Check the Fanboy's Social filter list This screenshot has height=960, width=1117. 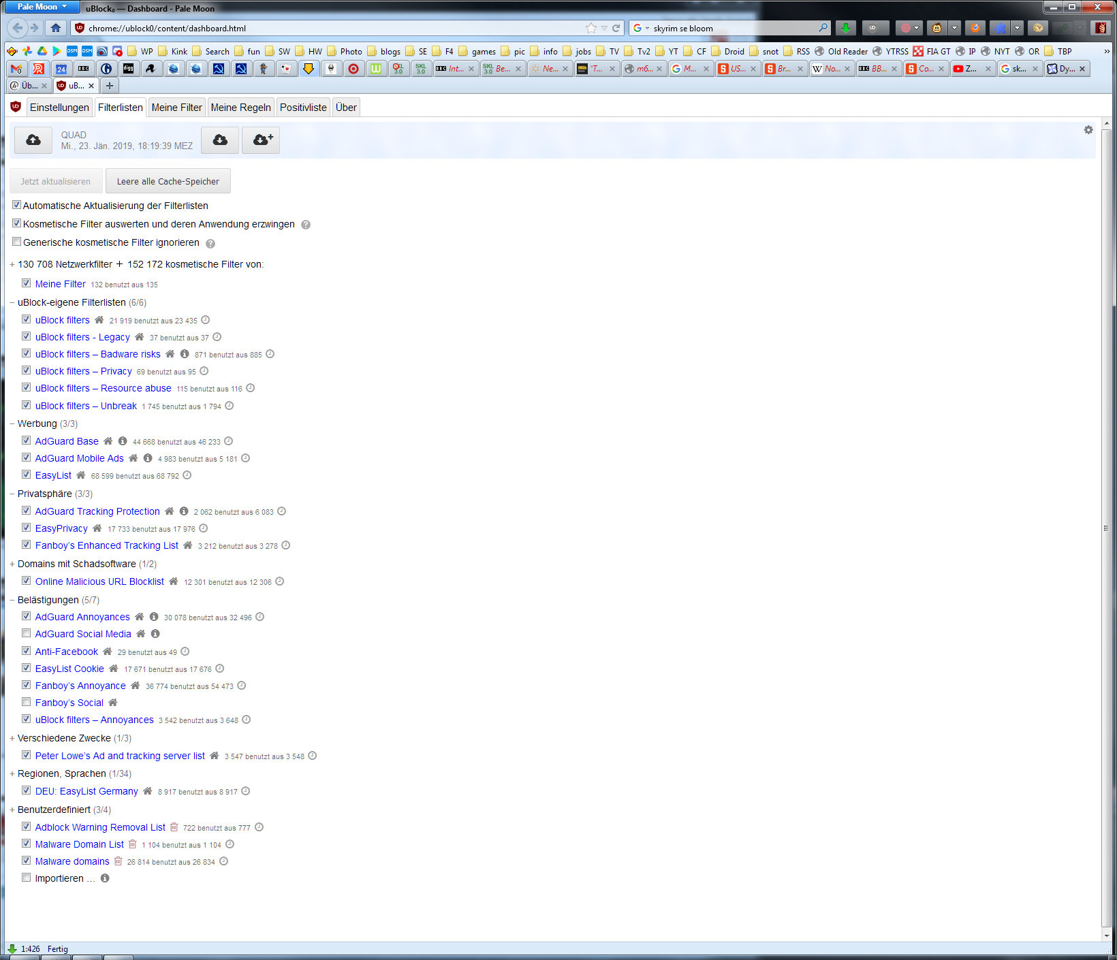click(26, 702)
